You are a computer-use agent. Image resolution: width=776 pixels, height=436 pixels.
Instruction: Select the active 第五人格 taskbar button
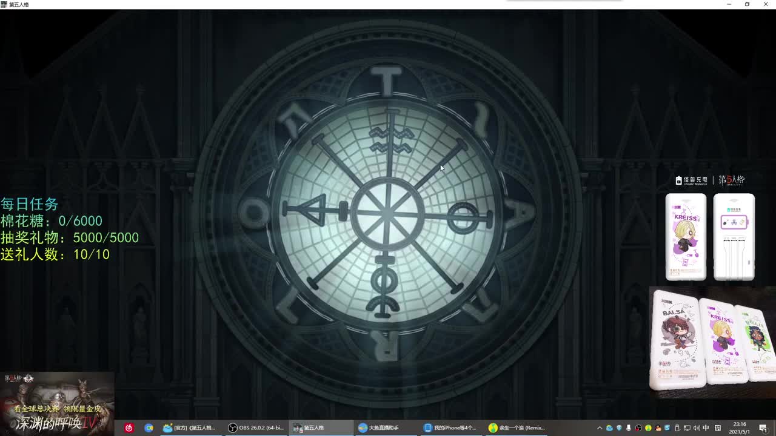pyautogui.click(x=320, y=428)
